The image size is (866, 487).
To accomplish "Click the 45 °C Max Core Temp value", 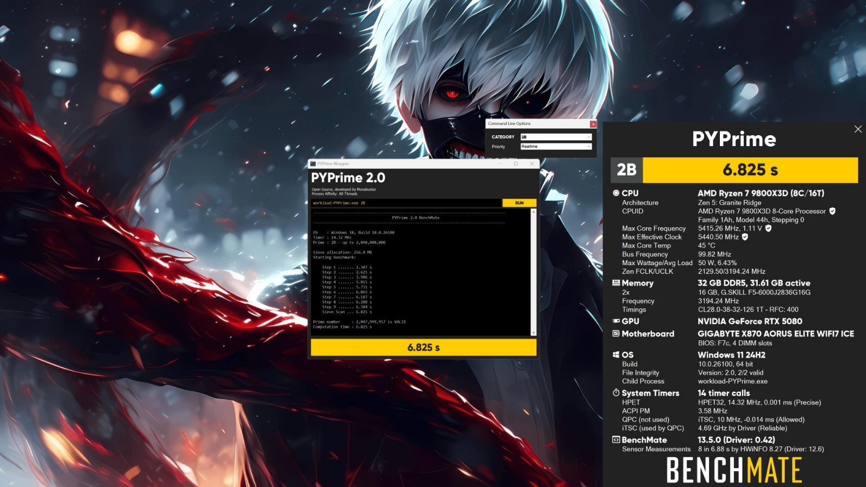I will (706, 246).
